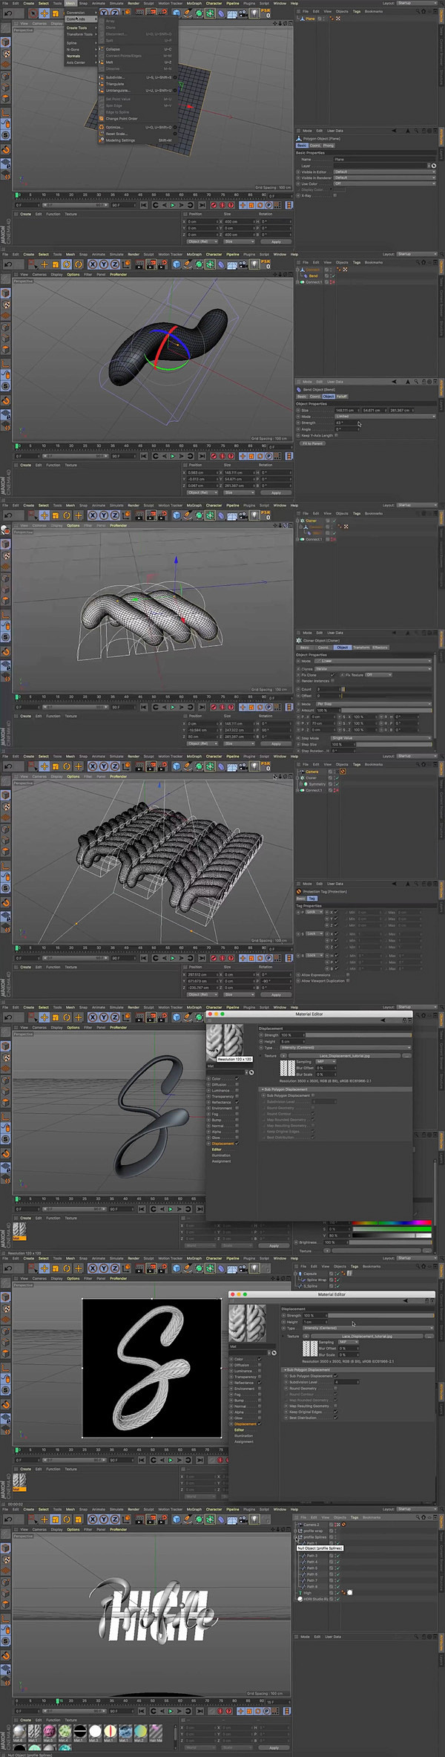
Task: Select Illumination in Material Editor, Height 5 cm
Action: tap(221, 1155)
